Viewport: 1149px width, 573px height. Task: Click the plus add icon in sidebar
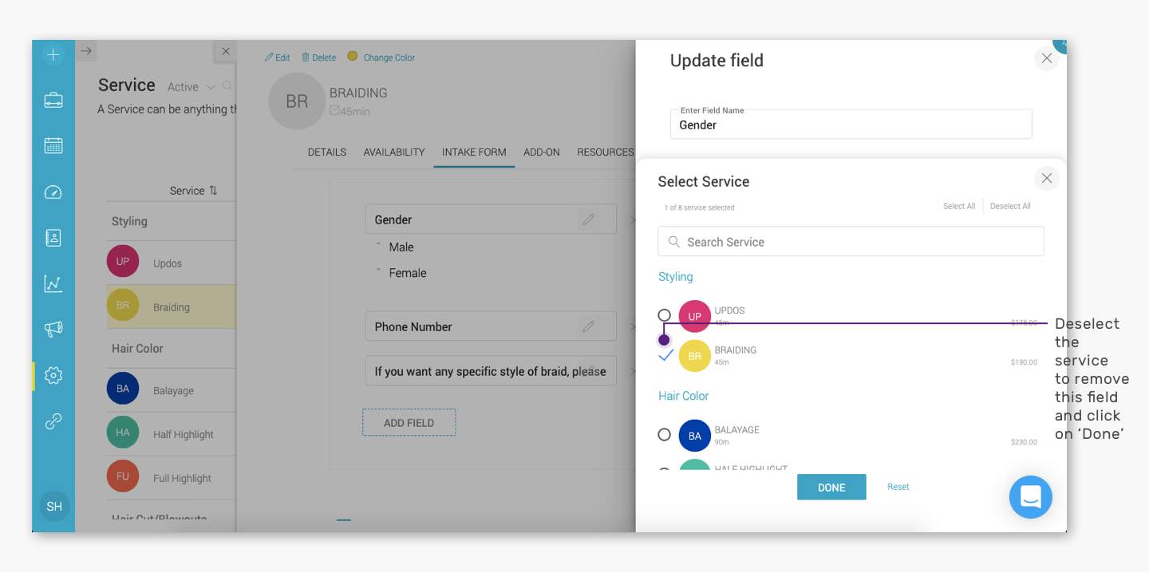tap(53, 54)
